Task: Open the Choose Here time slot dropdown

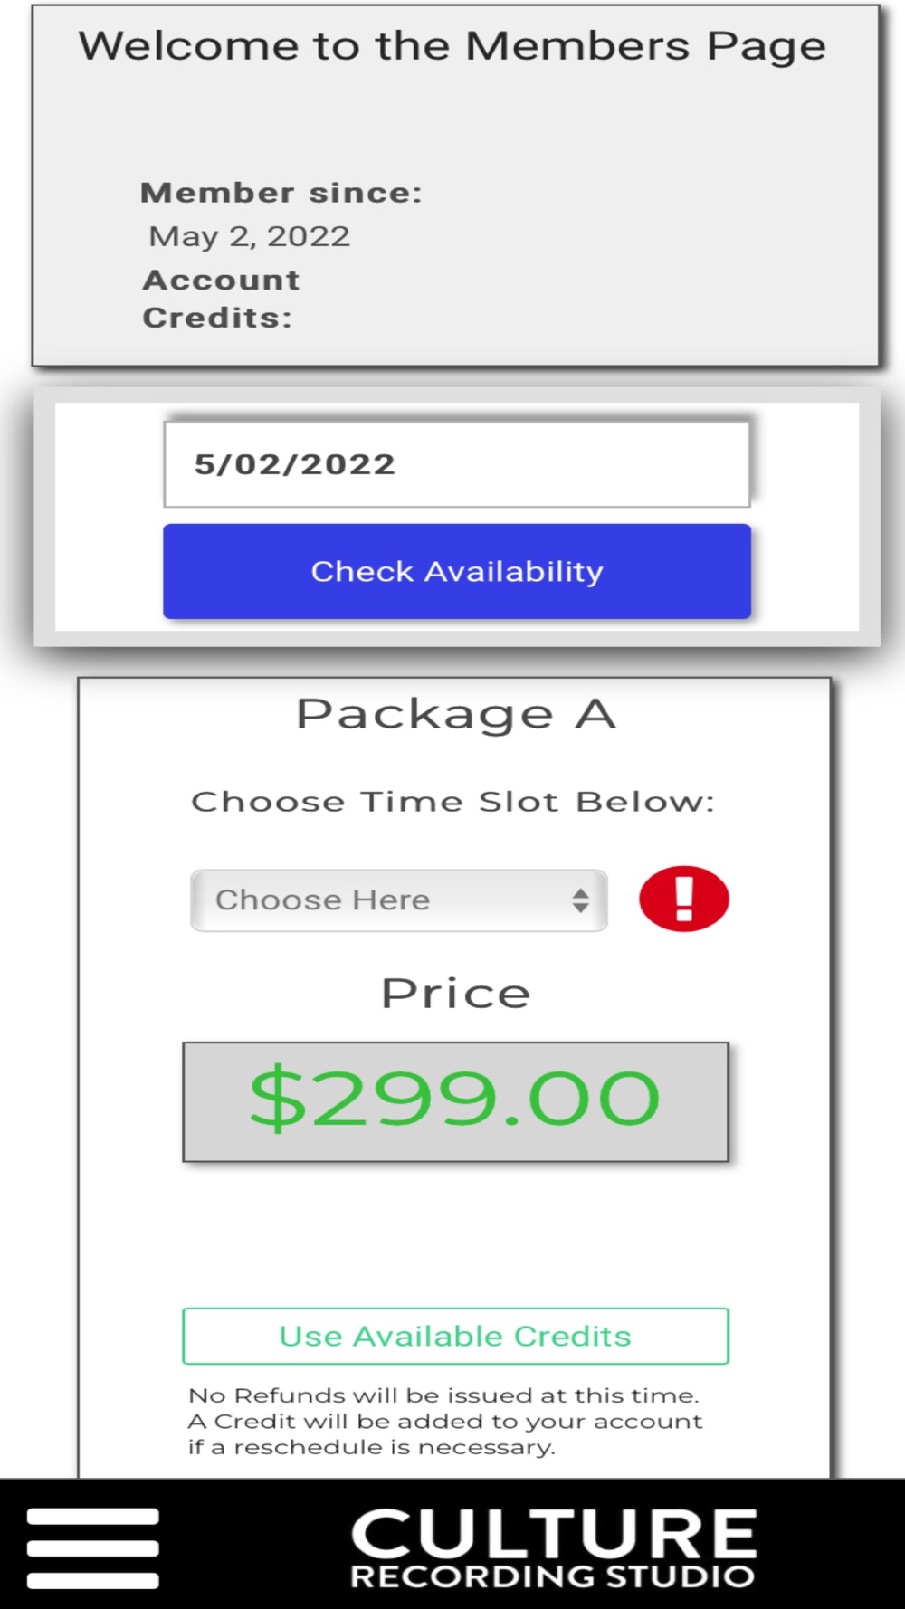Action: click(398, 900)
